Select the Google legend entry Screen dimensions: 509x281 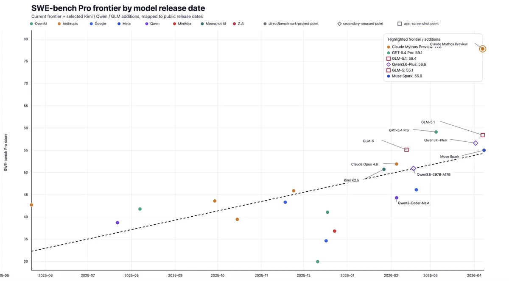tap(98, 24)
